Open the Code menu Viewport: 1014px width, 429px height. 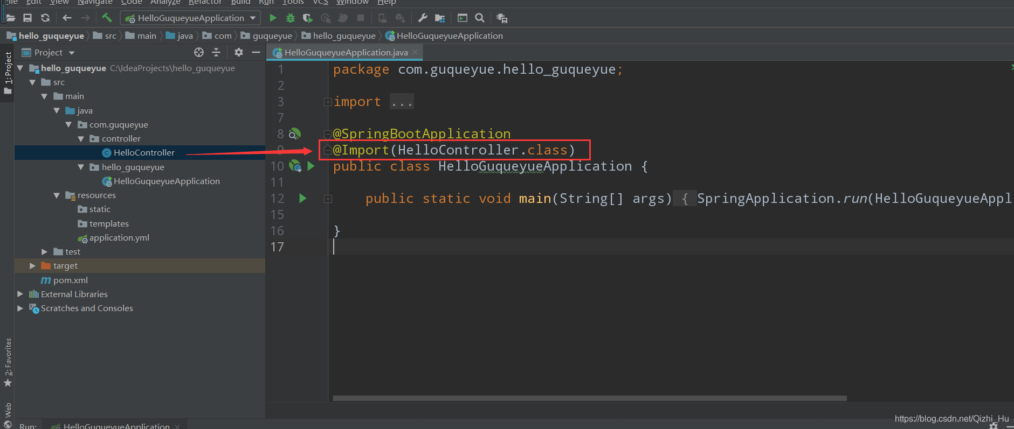[131, 2]
